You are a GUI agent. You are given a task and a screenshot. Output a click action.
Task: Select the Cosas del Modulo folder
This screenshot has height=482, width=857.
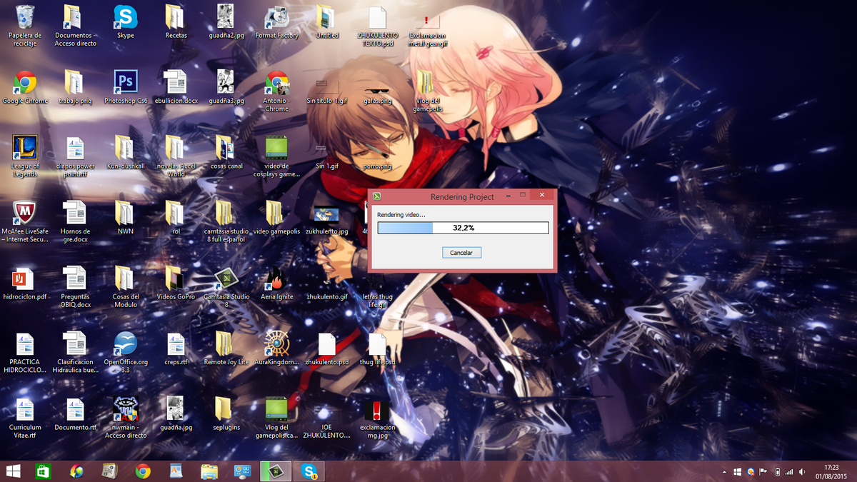[126, 287]
